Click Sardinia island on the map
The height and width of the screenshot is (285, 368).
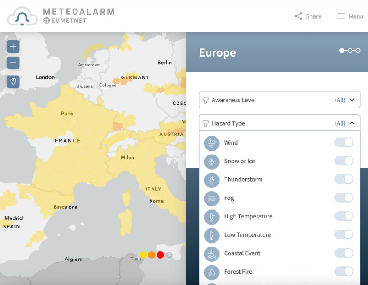(x=126, y=222)
